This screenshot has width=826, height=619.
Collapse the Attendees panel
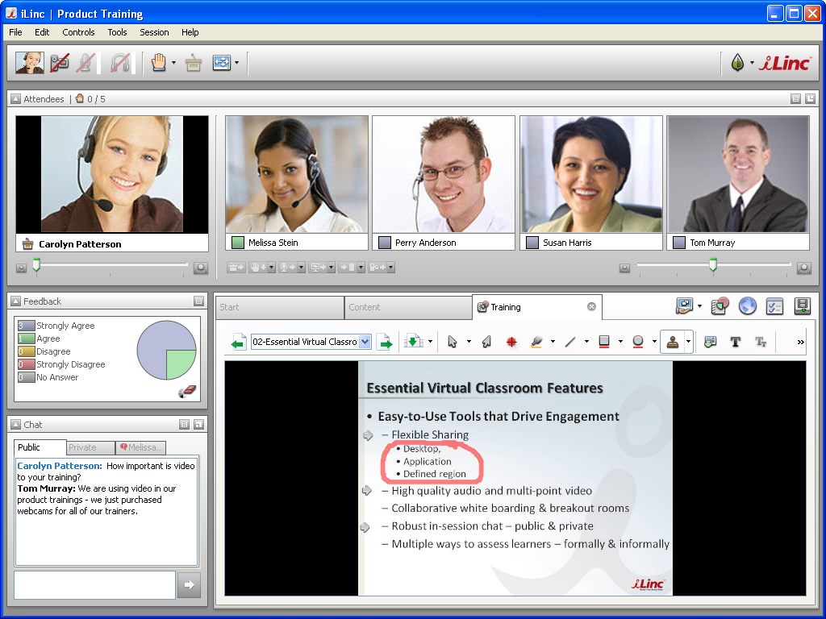coord(15,99)
